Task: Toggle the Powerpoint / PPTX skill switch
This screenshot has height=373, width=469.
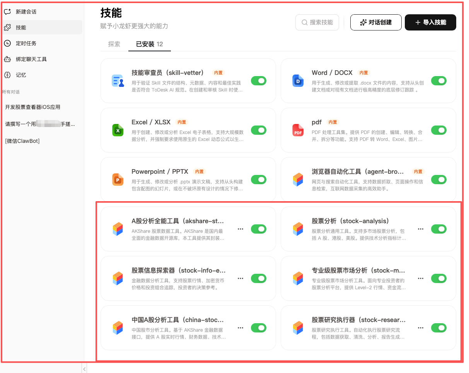Action: click(x=259, y=180)
